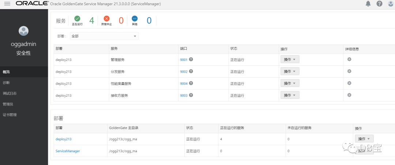
Task: Open the help question mark icon
Action: coord(379,4)
